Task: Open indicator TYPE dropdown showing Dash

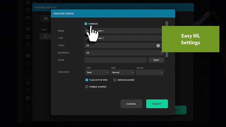Action: point(97,72)
